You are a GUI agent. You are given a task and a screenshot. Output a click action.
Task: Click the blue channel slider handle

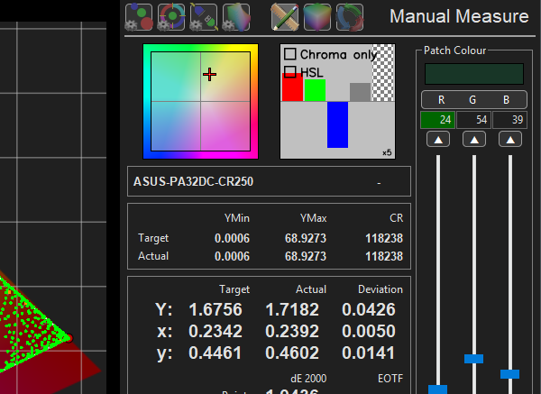click(510, 373)
